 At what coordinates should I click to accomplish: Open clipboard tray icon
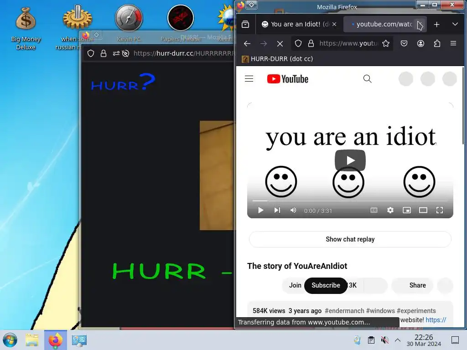tap(371, 340)
